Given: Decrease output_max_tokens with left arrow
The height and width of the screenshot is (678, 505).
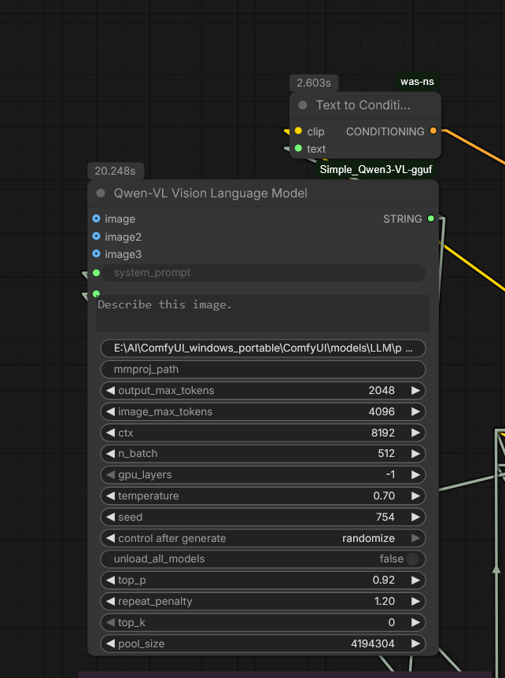Looking at the screenshot, I should click(111, 390).
